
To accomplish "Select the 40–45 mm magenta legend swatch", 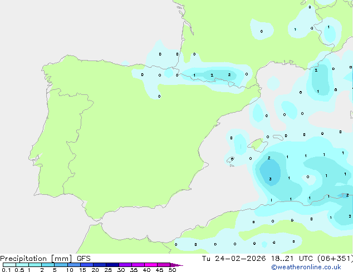I will pos(151,265).
